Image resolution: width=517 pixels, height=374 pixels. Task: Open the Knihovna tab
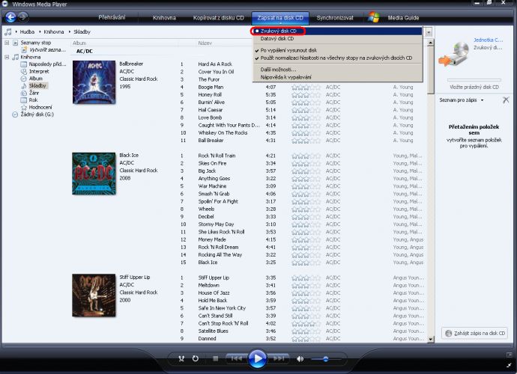[x=164, y=18]
